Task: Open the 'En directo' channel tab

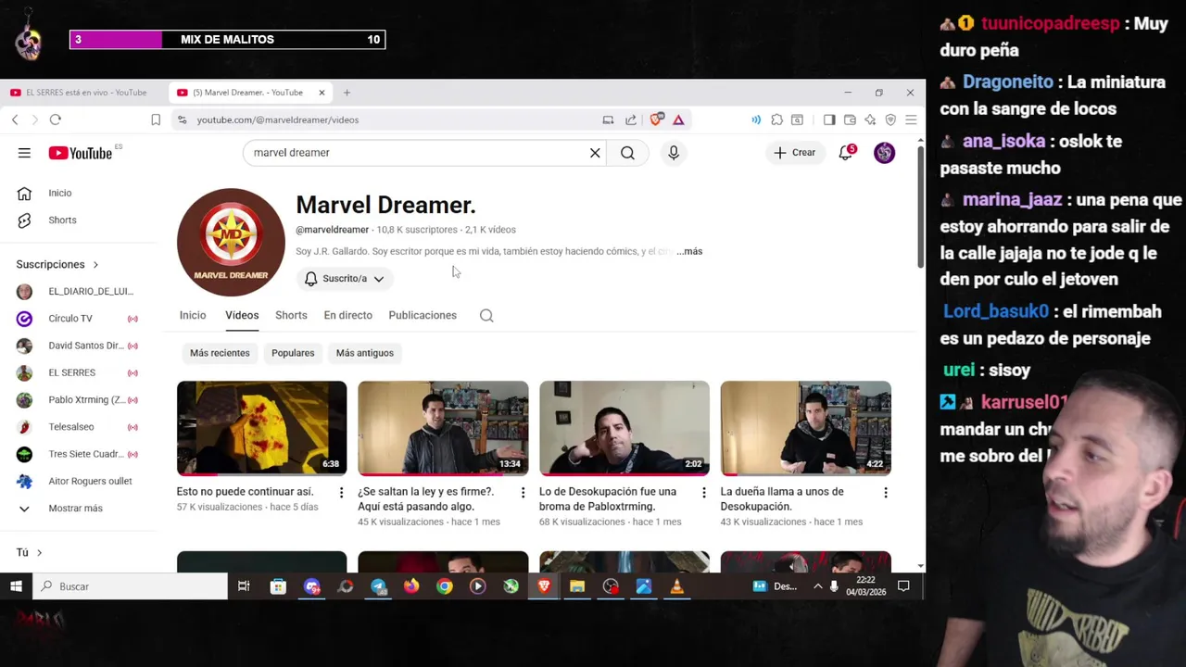Action: [x=347, y=316]
